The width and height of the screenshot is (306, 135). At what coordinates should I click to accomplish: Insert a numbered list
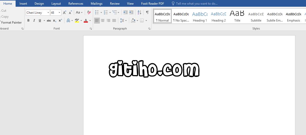click(106, 12)
